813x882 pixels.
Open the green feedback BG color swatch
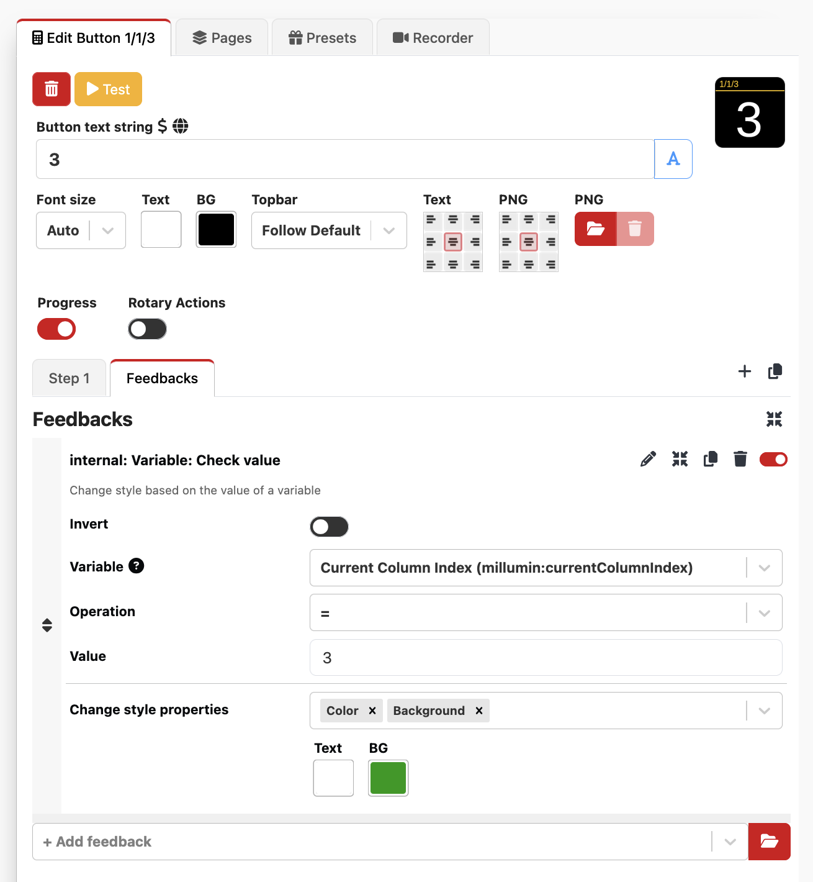pyautogui.click(x=388, y=778)
